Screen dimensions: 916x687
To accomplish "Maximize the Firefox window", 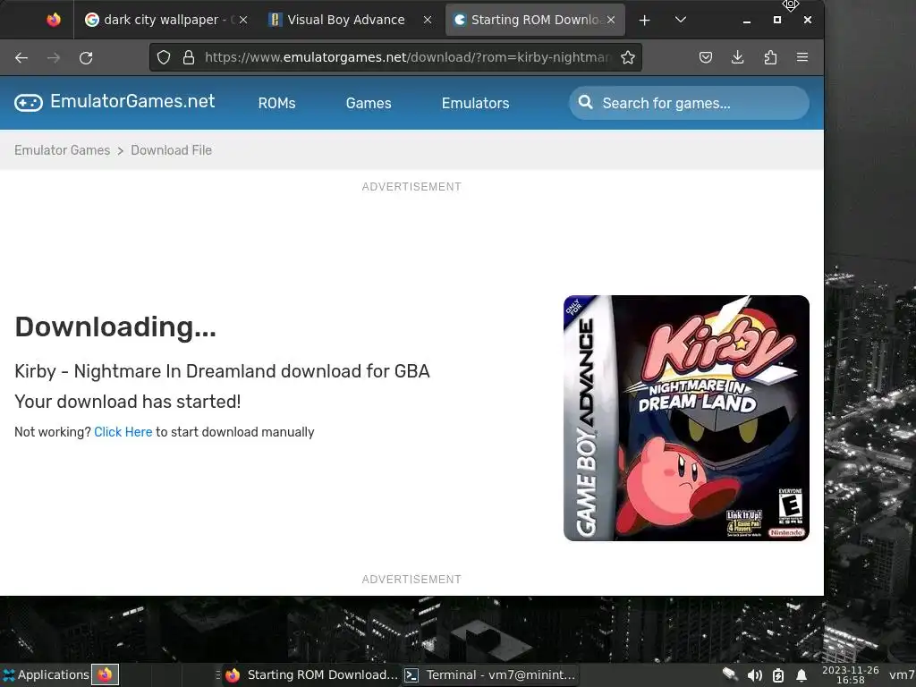I will click(777, 20).
